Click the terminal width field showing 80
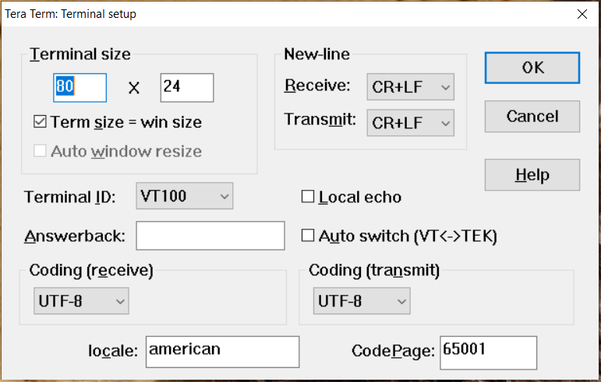 coord(80,88)
